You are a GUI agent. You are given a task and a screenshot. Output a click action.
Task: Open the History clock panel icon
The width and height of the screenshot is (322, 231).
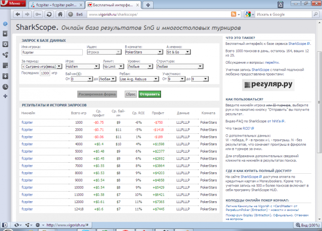point(6,87)
